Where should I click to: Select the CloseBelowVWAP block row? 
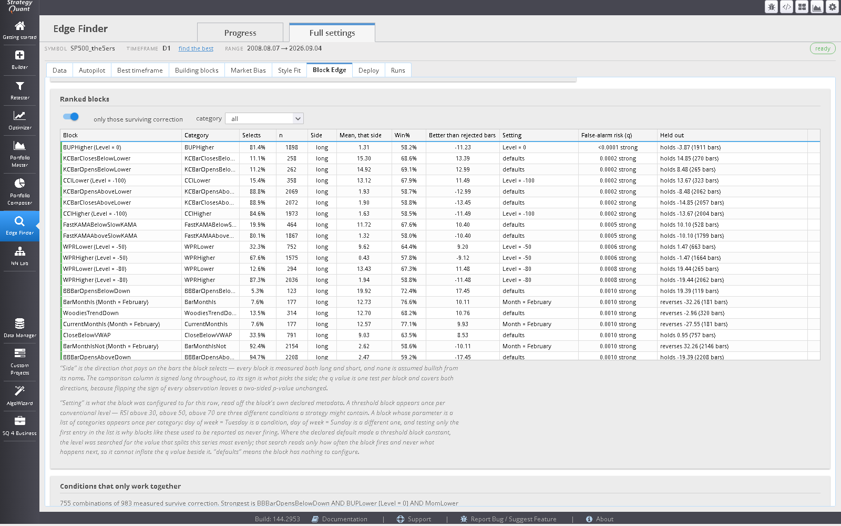(x=440, y=335)
